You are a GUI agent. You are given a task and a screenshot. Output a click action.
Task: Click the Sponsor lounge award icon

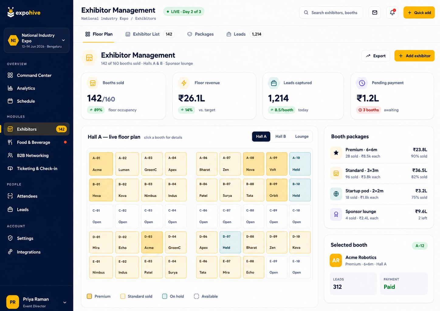click(336, 214)
